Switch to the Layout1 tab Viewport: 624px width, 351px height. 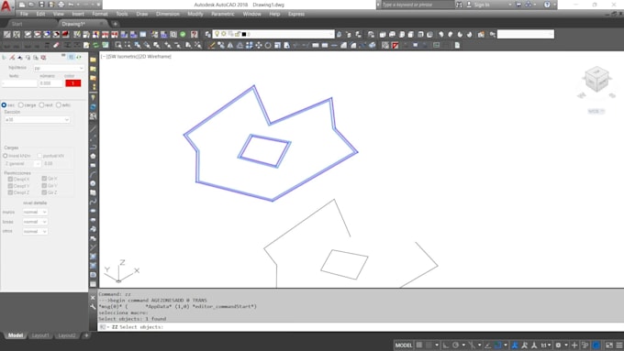[x=40, y=335]
